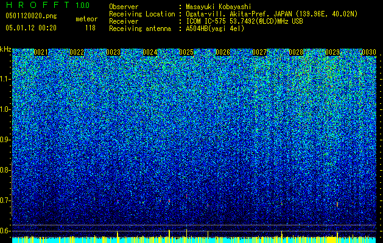Click the 1.0 kHz axis label
The height and width of the screenshot is (243, 383).
click(5, 109)
